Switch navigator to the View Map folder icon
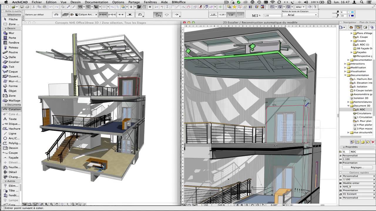The height and width of the screenshot is (211, 376). (358, 27)
